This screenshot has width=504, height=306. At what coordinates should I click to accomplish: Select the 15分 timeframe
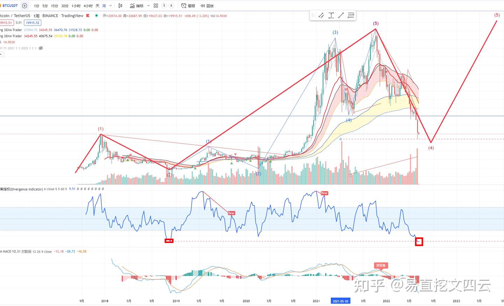54,6
